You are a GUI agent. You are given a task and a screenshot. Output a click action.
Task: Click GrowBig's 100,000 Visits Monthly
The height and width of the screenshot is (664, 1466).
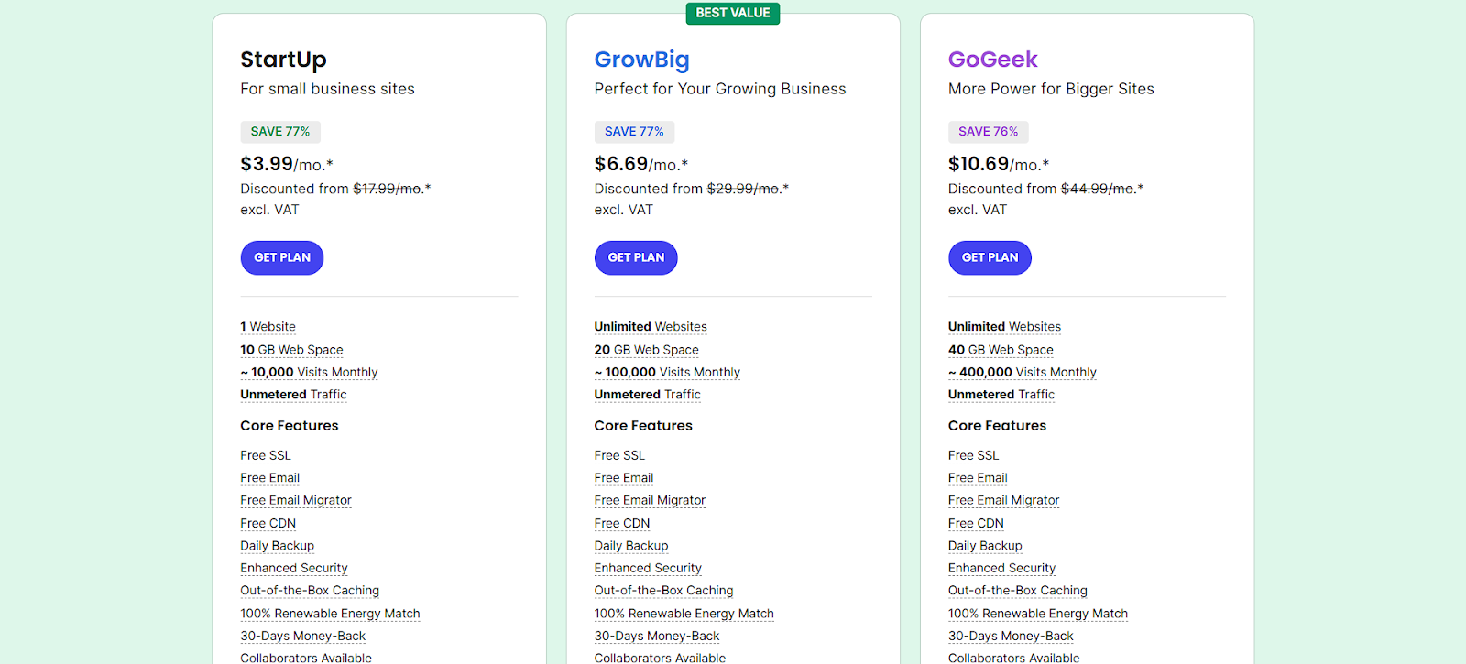click(x=667, y=373)
